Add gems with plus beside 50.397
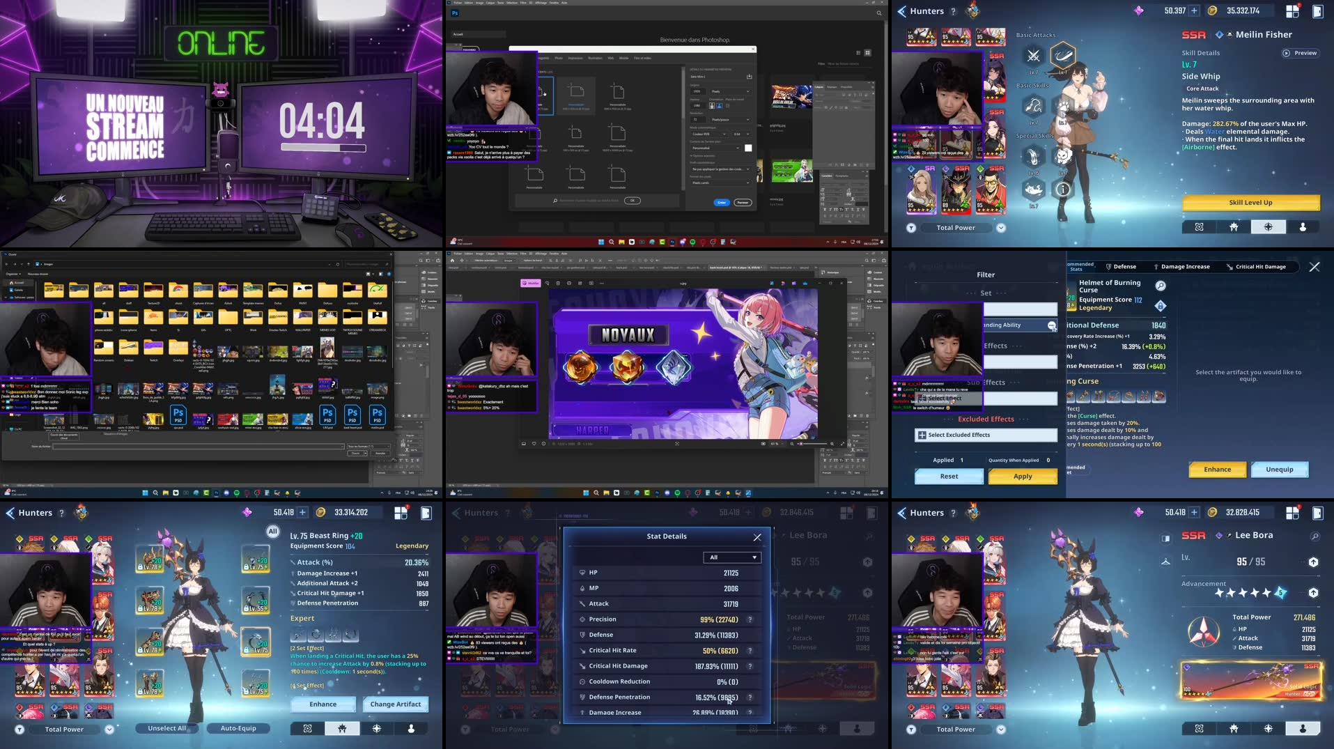The image size is (1334, 749). [x=1194, y=10]
